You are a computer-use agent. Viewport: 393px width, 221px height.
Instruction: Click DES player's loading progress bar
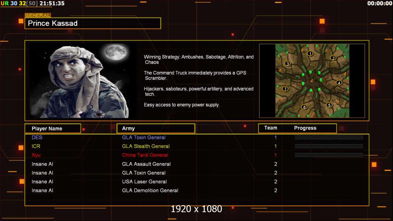(x=328, y=137)
